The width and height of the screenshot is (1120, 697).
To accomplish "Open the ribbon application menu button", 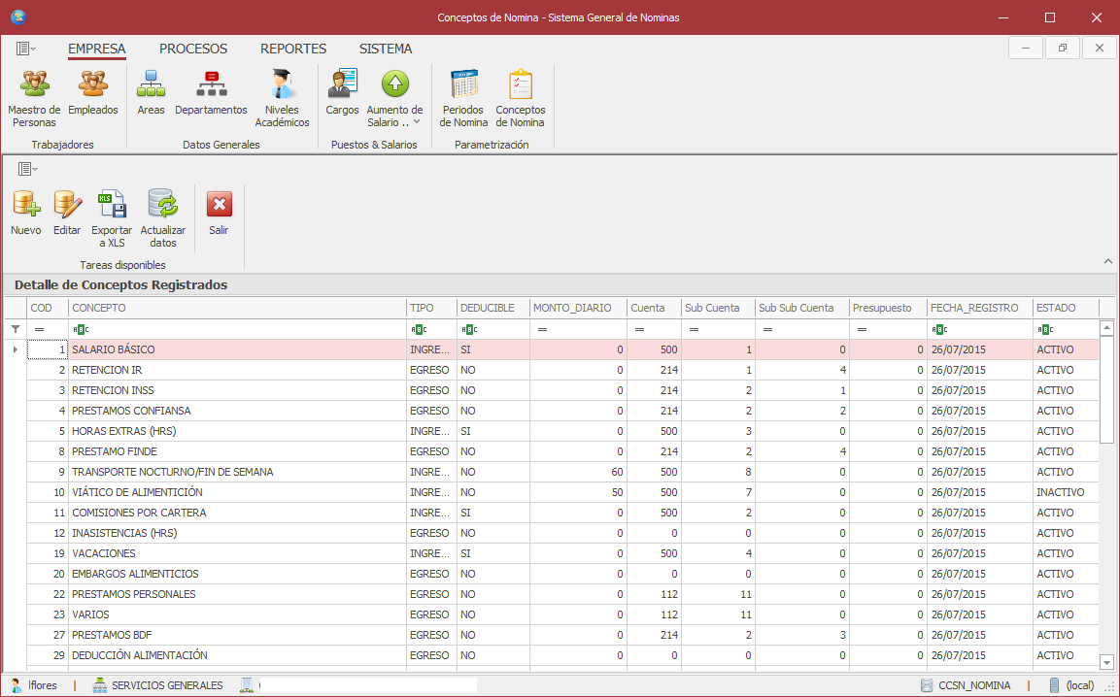I will (25, 49).
